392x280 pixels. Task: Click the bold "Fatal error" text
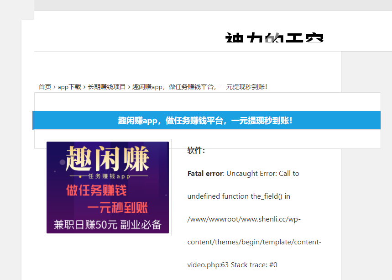pos(205,174)
